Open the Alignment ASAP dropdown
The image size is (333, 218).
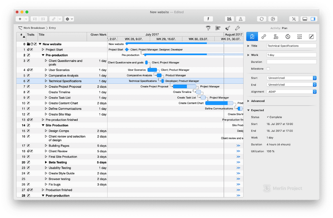[291, 91]
